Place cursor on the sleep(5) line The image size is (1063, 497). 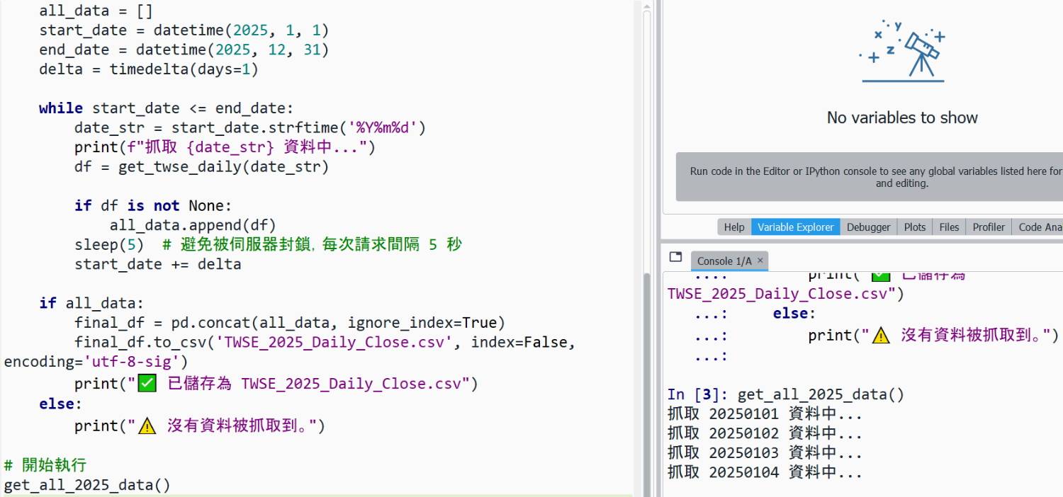click(108, 245)
